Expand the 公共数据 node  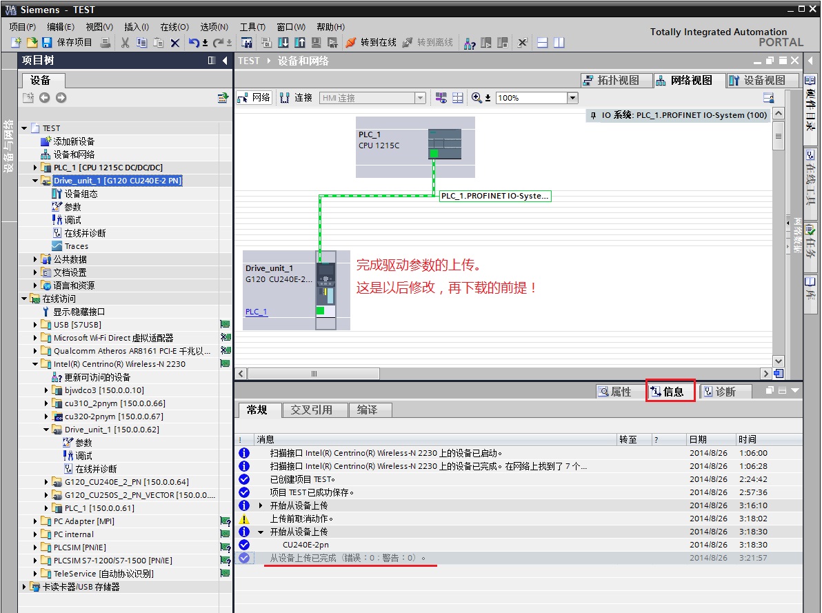pyautogui.click(x=35, y=259)
